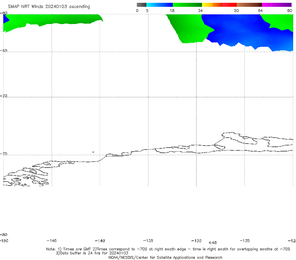Click the color bar label '50'
Viewport: 296px width, 260px height.
[236, 10]
